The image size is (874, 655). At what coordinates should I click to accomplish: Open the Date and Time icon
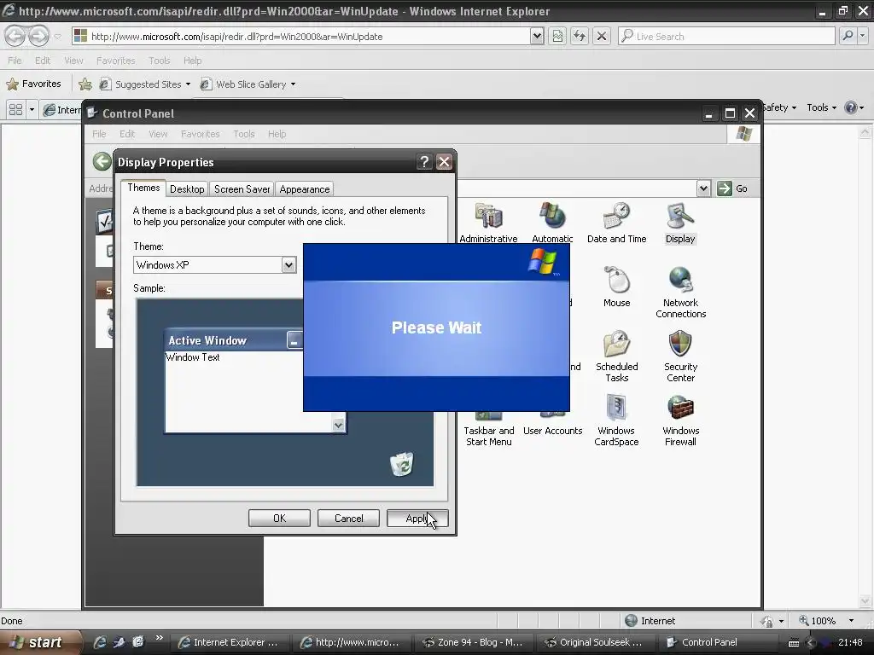pos(616,223)
